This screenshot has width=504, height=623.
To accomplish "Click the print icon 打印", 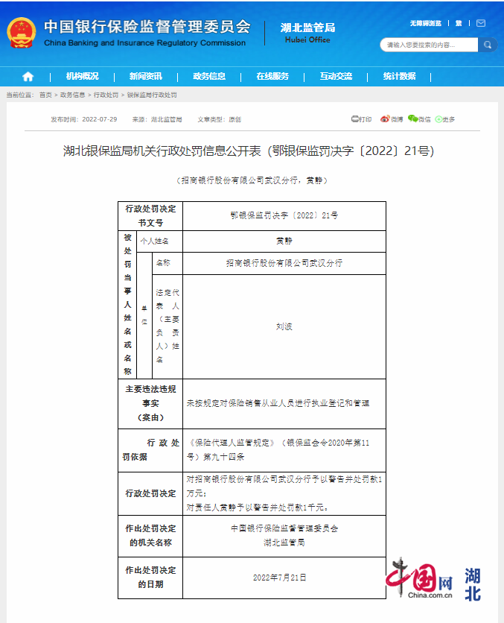I will [x=361, y=119].
